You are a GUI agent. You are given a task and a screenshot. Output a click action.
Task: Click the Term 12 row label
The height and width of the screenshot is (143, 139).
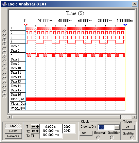click(x=16, y=77)
